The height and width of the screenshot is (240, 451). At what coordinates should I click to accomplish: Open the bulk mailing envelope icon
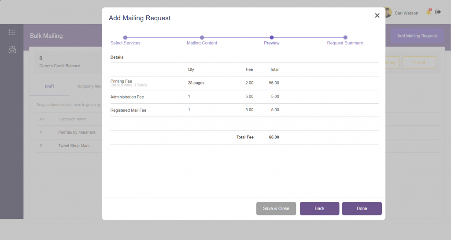click(x=12, y=50)
